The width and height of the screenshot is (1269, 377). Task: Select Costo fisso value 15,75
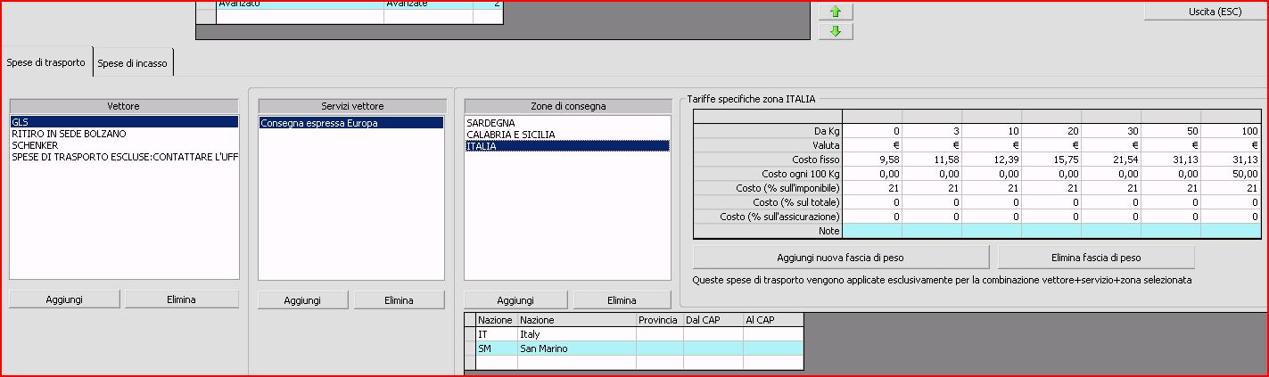pos(1051,159)
